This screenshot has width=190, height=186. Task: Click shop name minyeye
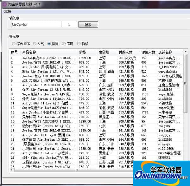pos(164,144)
